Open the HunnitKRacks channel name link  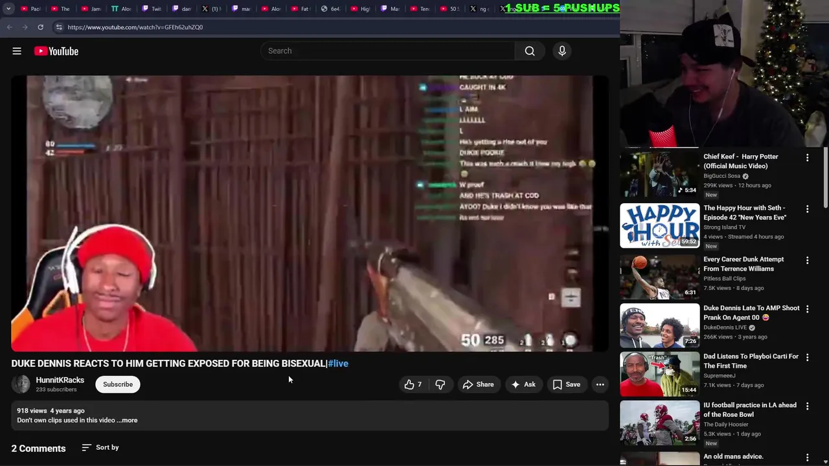pyautogui.click(x=60, y=380)
